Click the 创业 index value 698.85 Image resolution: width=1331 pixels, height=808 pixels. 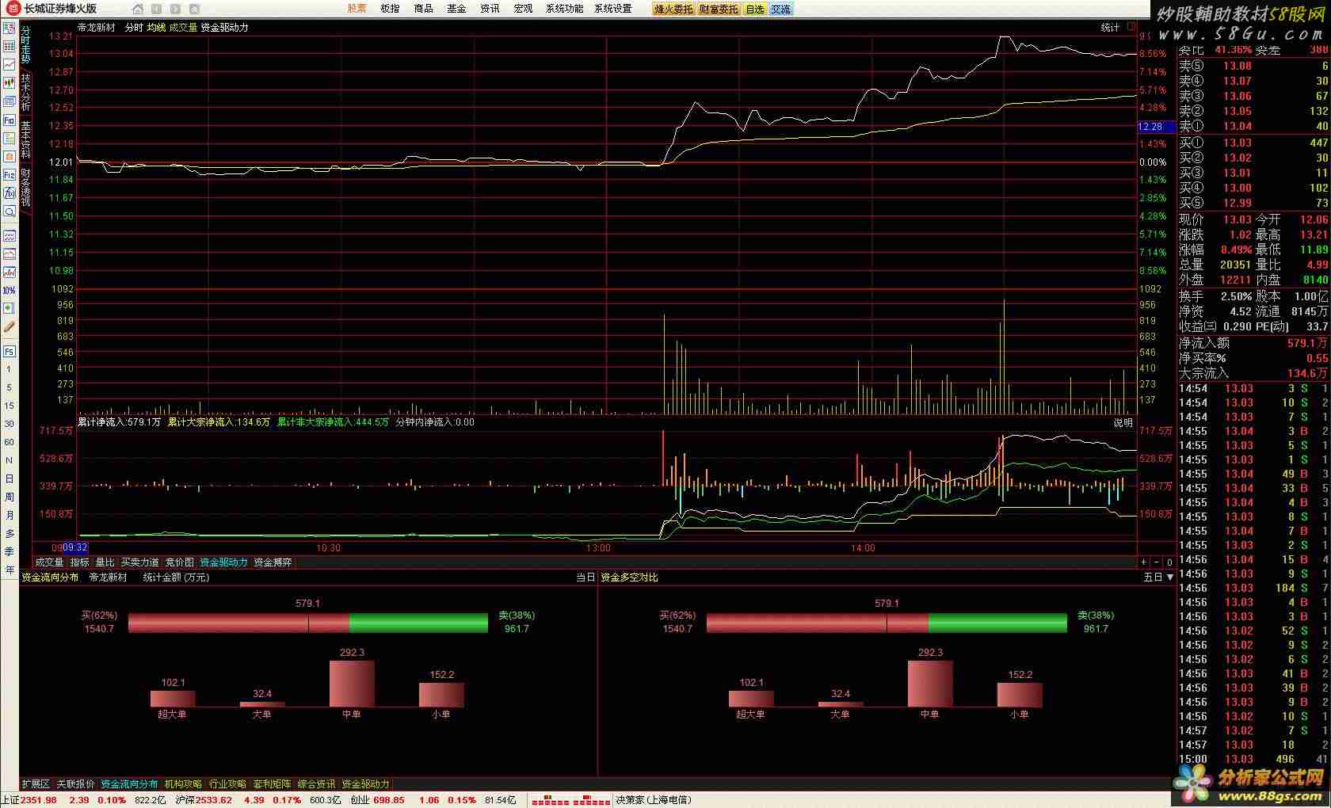(x=389, y=800)
